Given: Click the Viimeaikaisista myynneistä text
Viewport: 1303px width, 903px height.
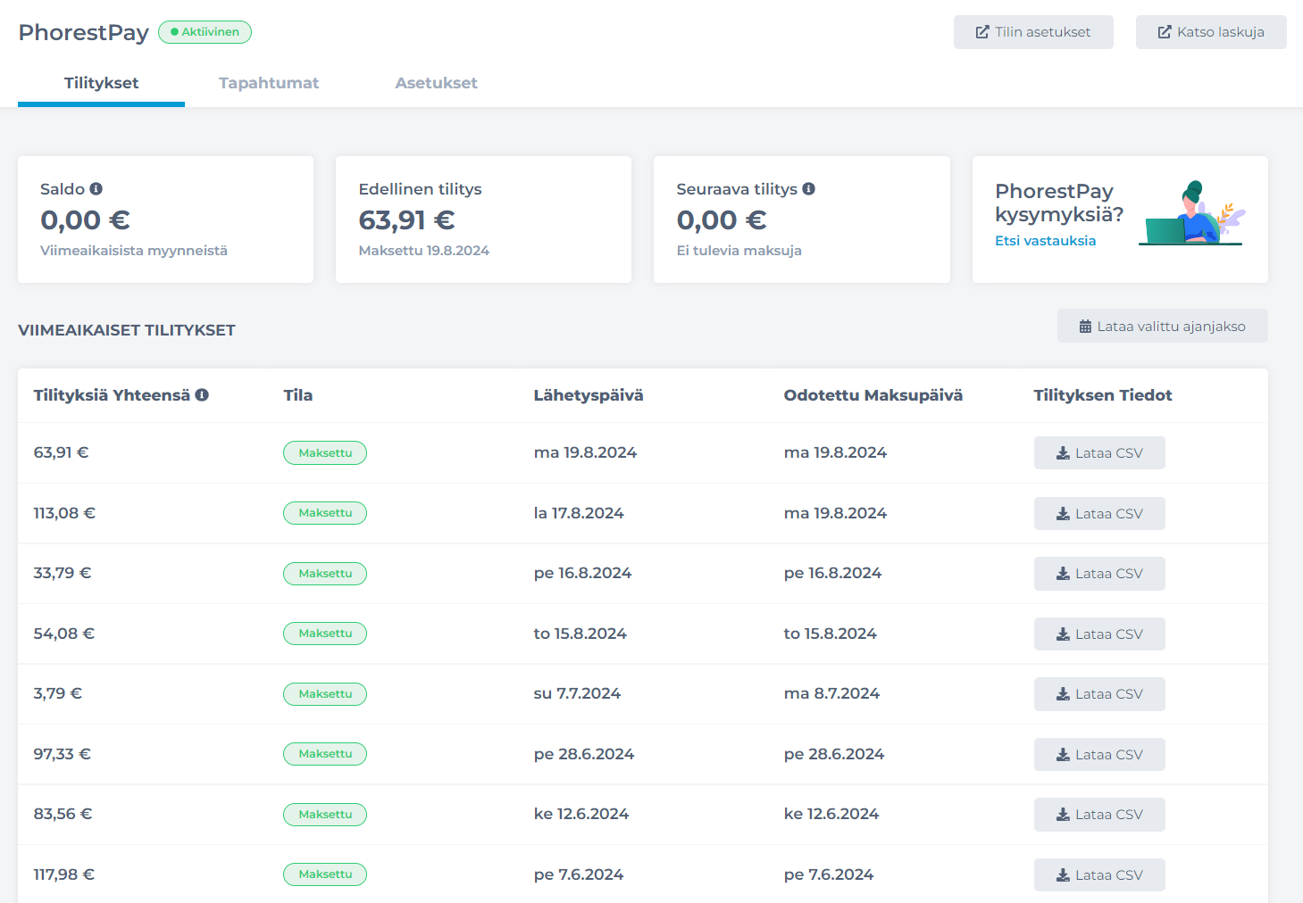Looking at the screenshot, I should click(x=134, y=251).
